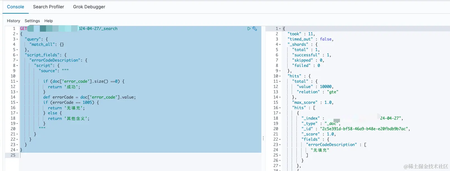
Task: Send the request with the play icon
Action: (249, 29)
